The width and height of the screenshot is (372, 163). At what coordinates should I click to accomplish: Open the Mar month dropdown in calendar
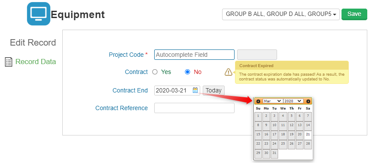click(x=273, y=101)
